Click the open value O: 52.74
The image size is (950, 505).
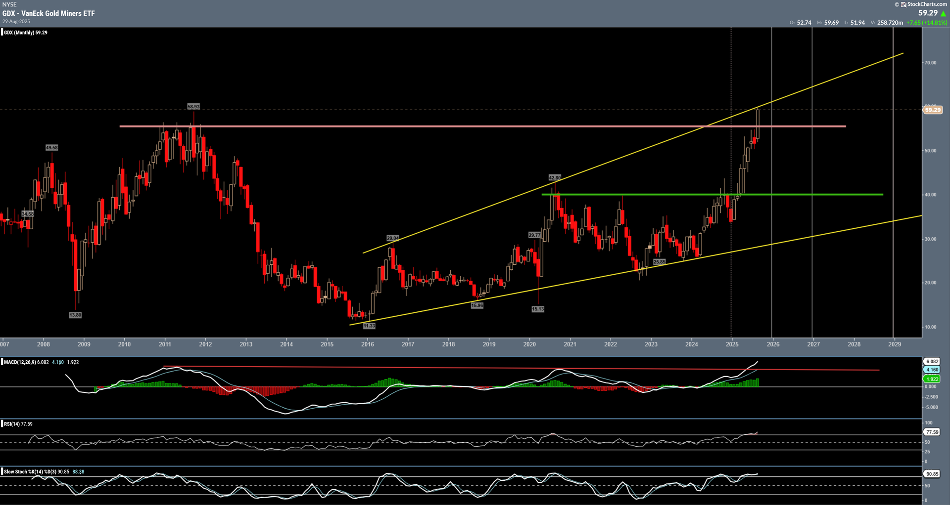point(801,23)
